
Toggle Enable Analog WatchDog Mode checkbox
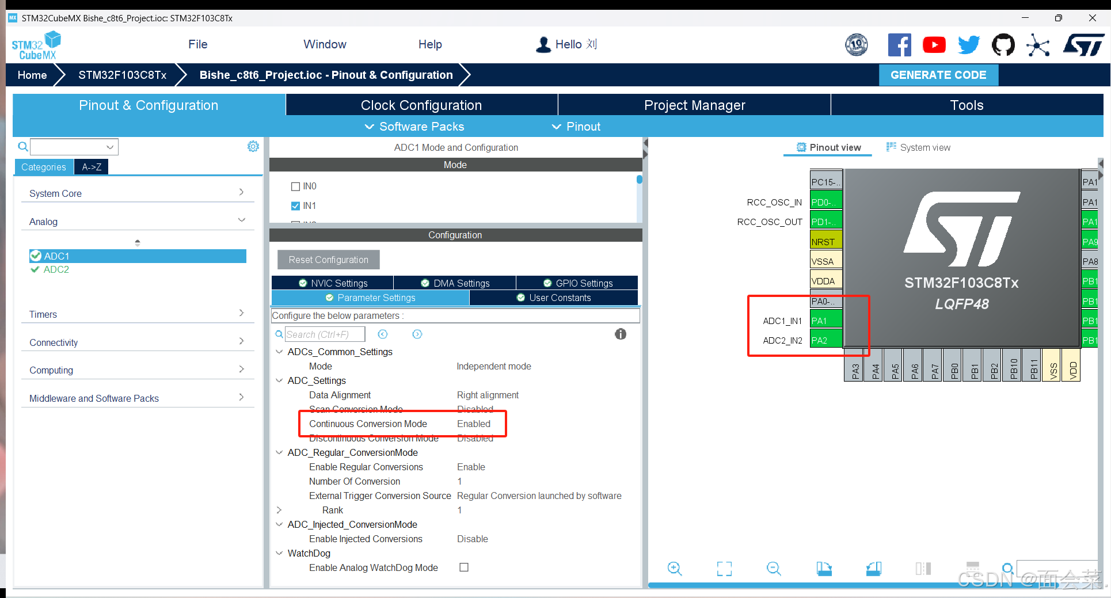464,567
